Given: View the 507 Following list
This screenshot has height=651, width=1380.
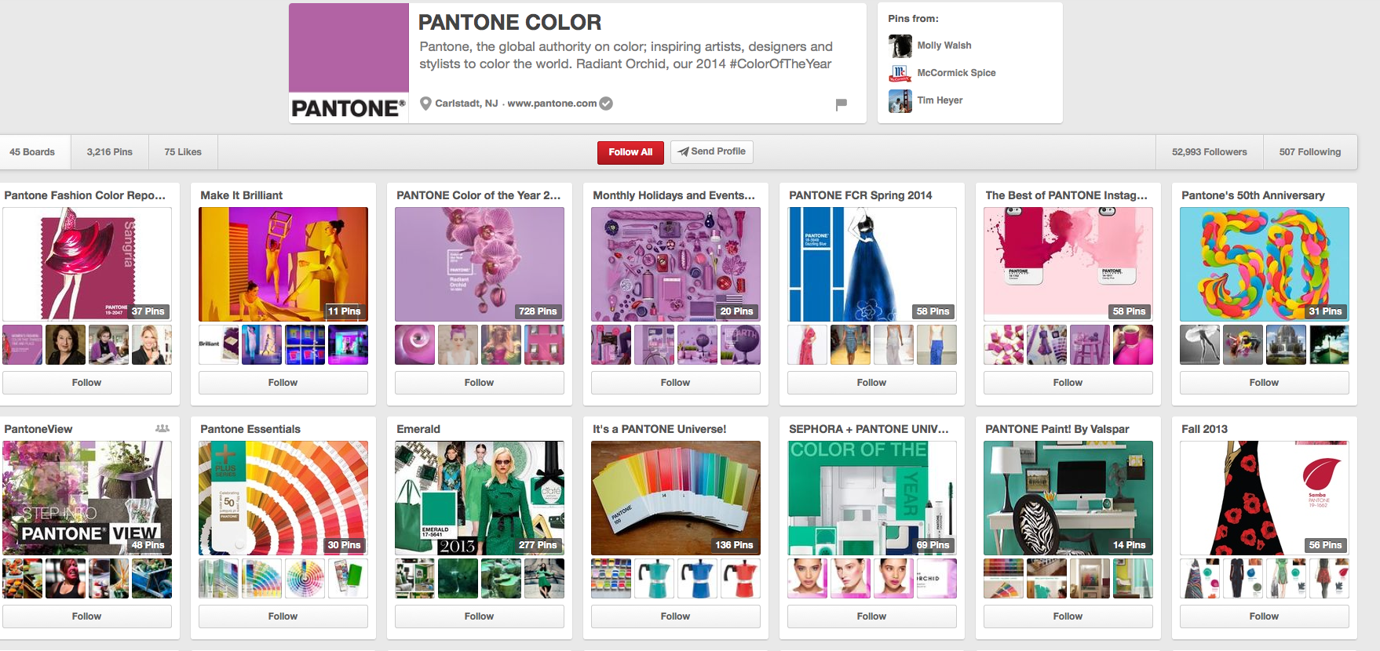Looking at the screenshot, I should [x=1310, y=152].
